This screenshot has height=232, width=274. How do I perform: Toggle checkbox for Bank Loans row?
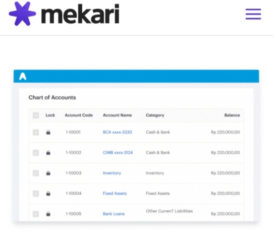pyautogui.click(x=36, y=214)
